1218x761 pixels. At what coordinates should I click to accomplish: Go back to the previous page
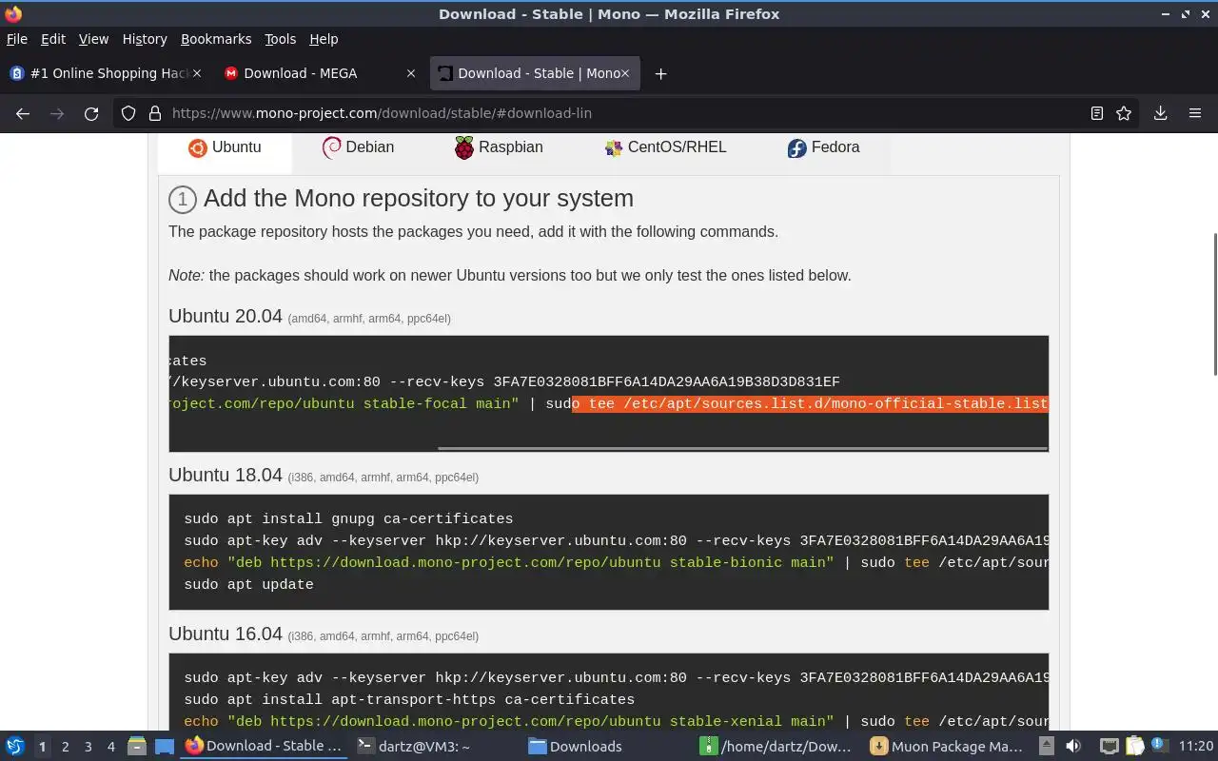[x=23, y=113]
